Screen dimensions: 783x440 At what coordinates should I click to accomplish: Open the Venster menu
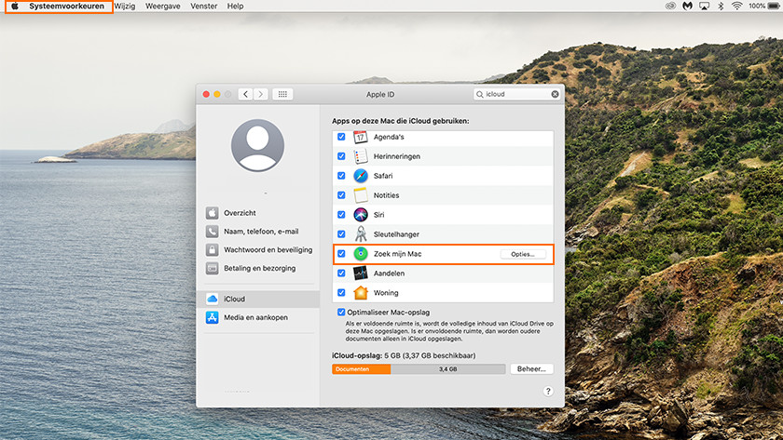(x=204, y=6)
